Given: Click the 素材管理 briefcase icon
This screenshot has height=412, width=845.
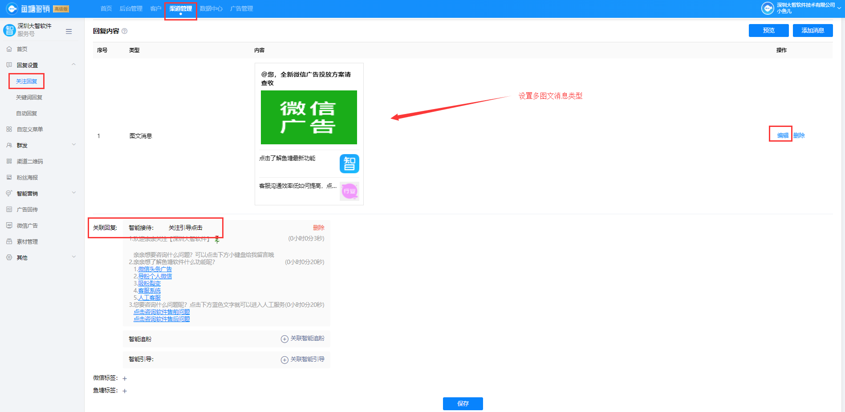Looking at the screenshot, I should point(9,241).
